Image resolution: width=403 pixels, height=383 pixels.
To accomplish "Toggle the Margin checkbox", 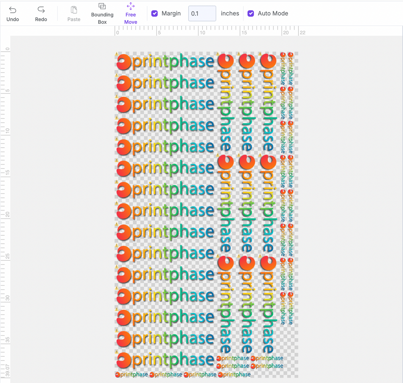I will pyautogui.click(x=155, y=13).
